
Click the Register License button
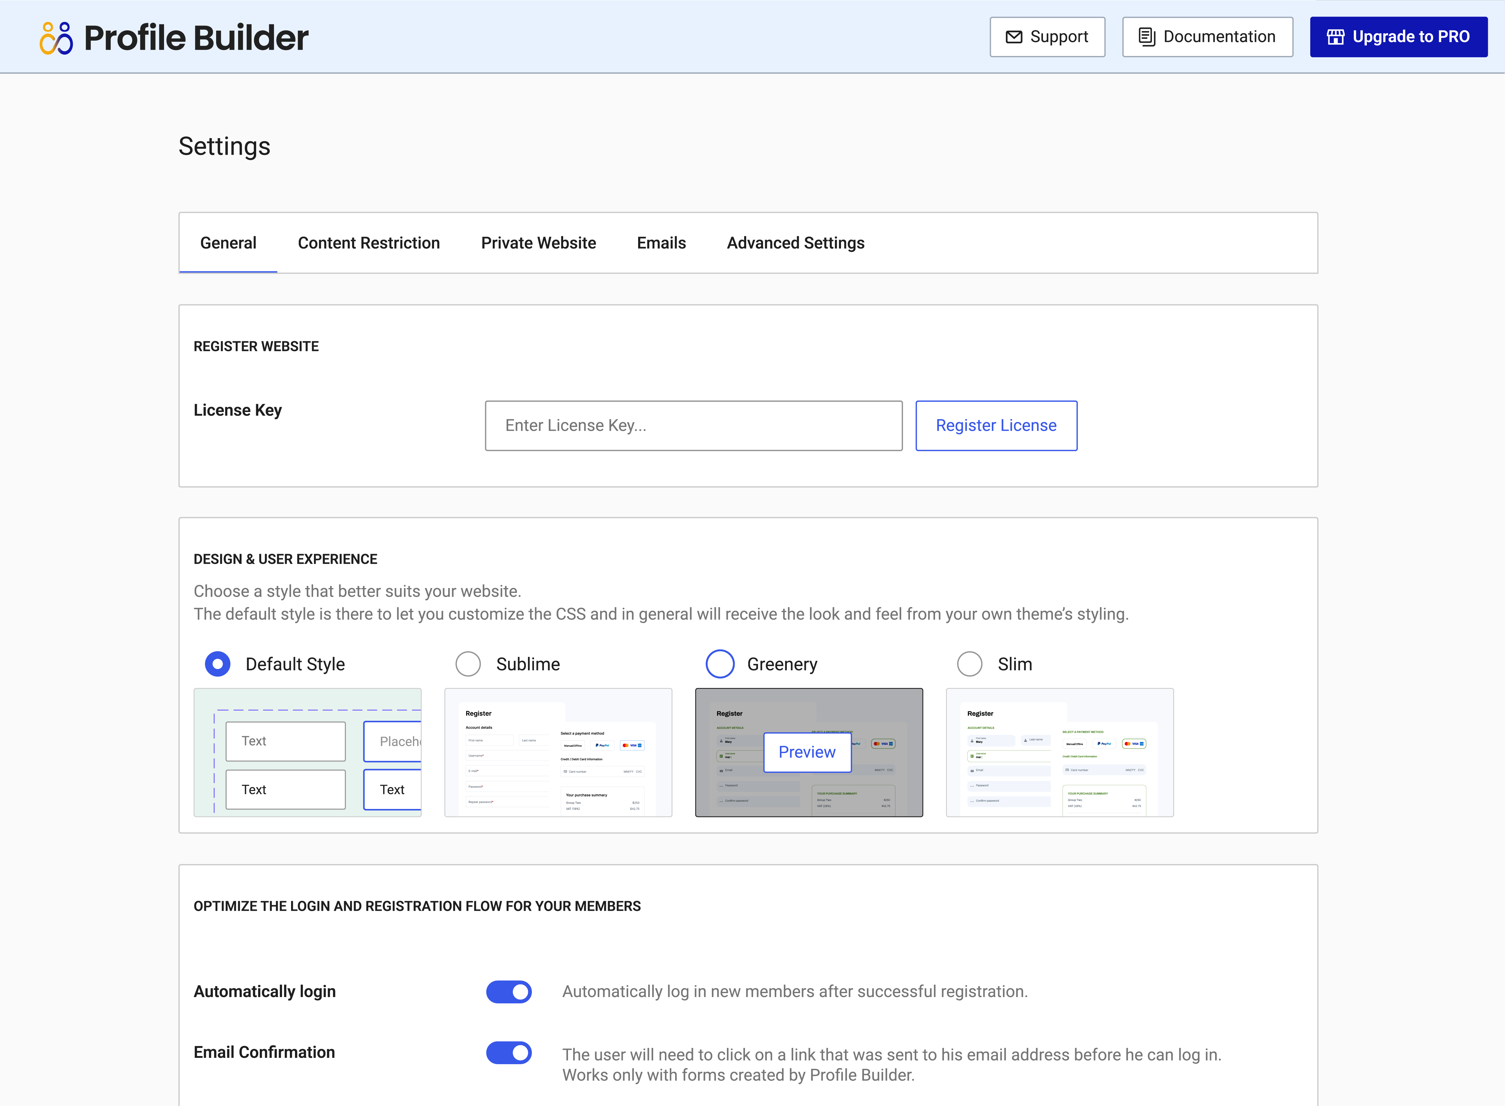tap(996, 426)
